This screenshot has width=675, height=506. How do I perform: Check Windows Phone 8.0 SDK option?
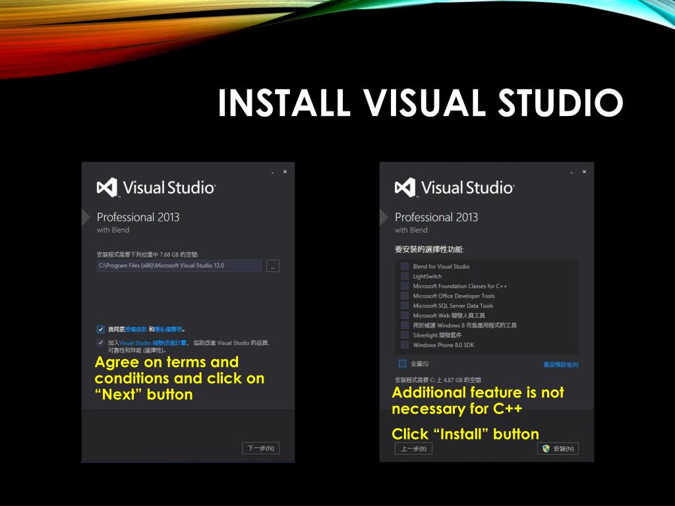point(404,345)
